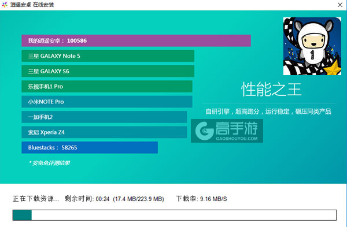Select the blue Bluestacks 58265 bar
347x227 pixels.
[90, 147]
